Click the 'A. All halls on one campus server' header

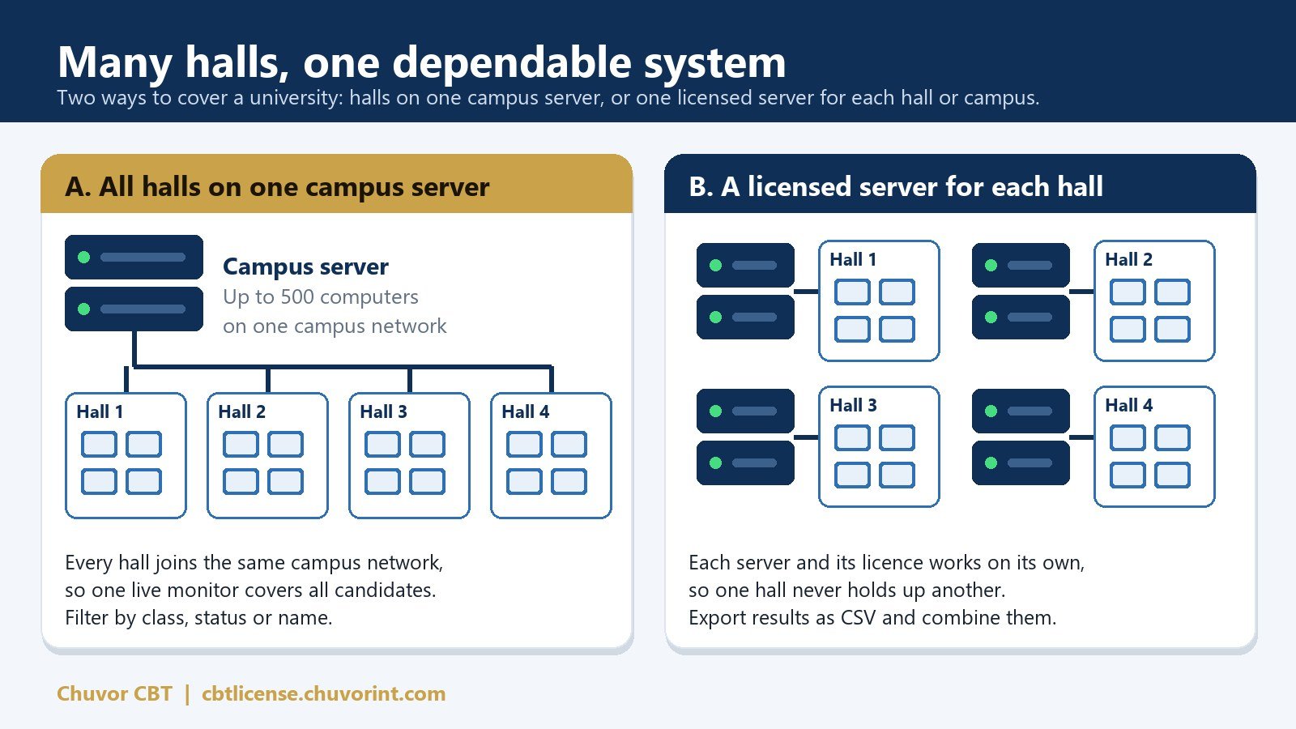[336, 184]
